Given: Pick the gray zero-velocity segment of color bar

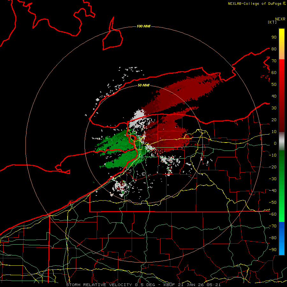Looking at the screenshot, I should pos(282,141).
